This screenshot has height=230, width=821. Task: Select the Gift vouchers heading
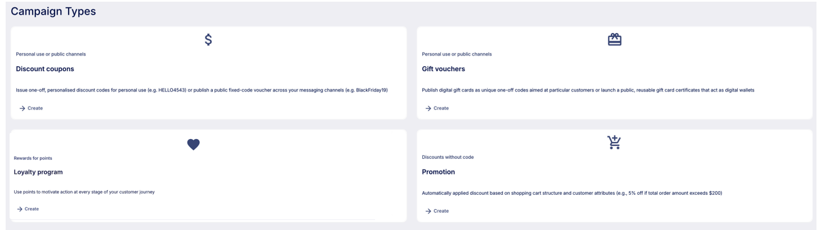(x=444, y=69)
